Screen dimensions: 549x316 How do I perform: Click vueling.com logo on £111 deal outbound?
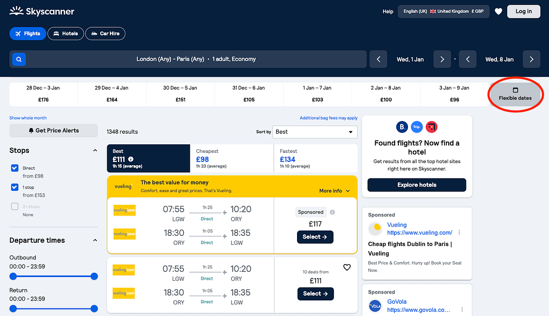pyautogui.click(x=124, y=270)
